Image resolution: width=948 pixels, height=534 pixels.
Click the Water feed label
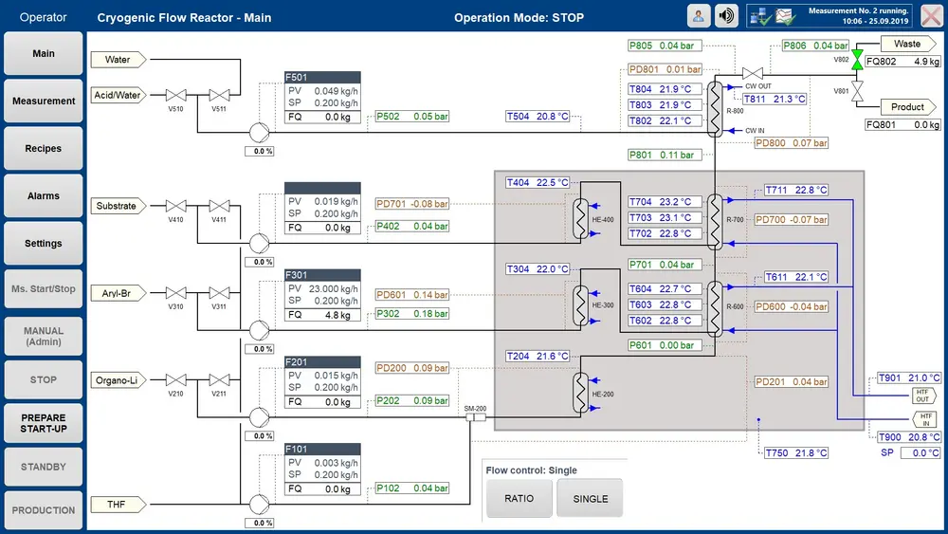pos(118,59)
